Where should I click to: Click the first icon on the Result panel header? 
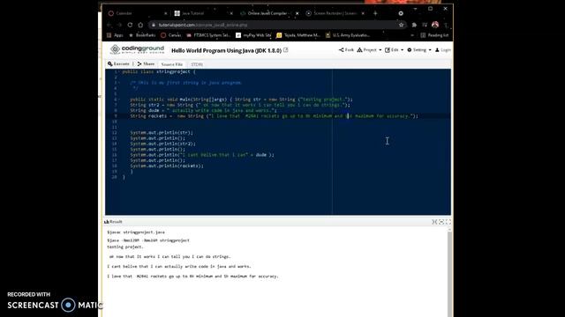coord(434,222)
